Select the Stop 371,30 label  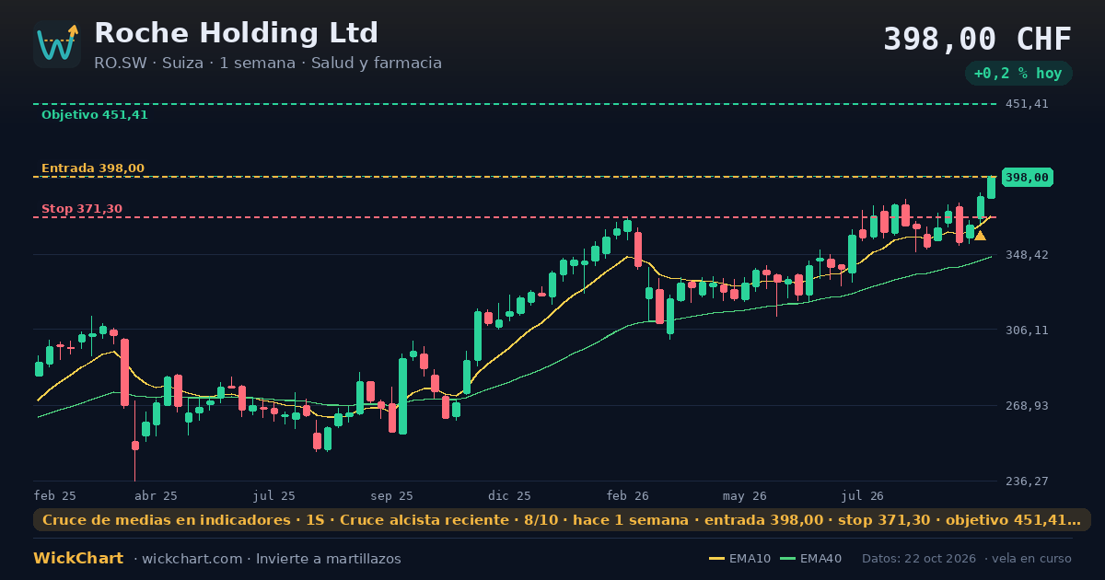coord(82,209)
